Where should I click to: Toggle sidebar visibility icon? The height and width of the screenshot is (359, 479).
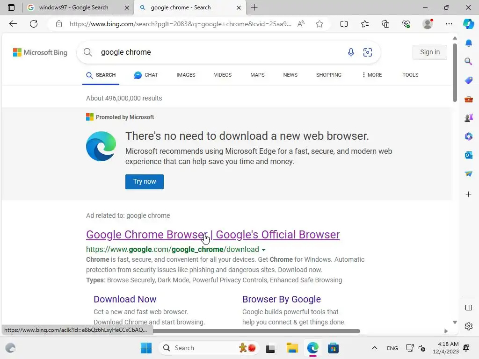click(x=468, y=308)
